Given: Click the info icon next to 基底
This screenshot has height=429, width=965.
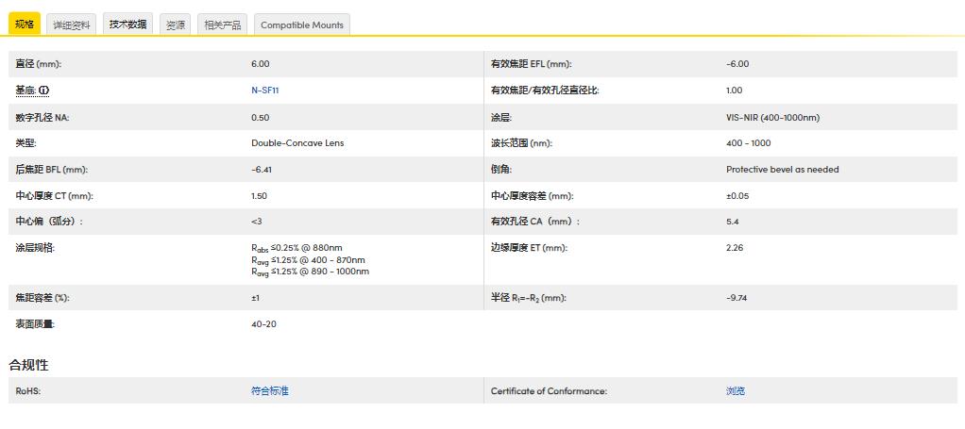Looking at the screenshot, I should 44,91.
